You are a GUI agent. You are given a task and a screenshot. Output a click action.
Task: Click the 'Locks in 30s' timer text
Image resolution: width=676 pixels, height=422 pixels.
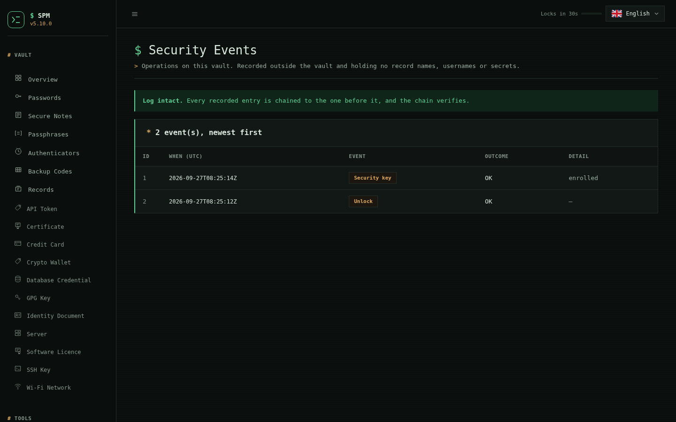click(x=559, y=14)
